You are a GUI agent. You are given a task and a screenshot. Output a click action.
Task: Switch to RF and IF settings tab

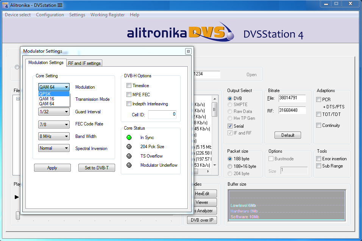pos(84,63)
